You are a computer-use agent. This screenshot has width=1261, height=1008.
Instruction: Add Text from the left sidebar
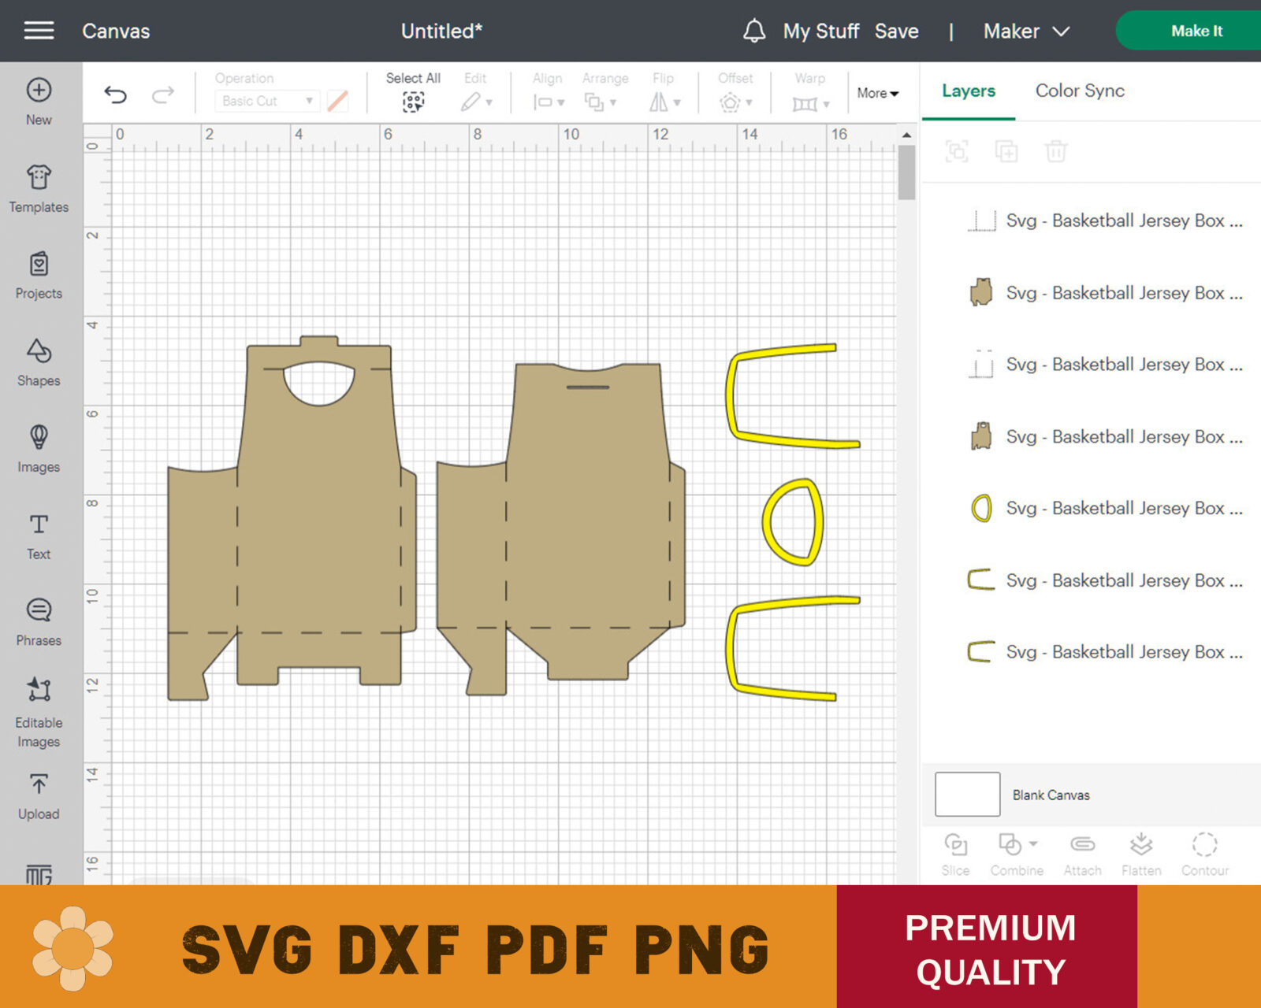pos(39,537)
